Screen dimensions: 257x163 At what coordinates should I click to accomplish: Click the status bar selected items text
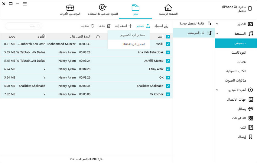pyautogui.click(x=86, y=159)
